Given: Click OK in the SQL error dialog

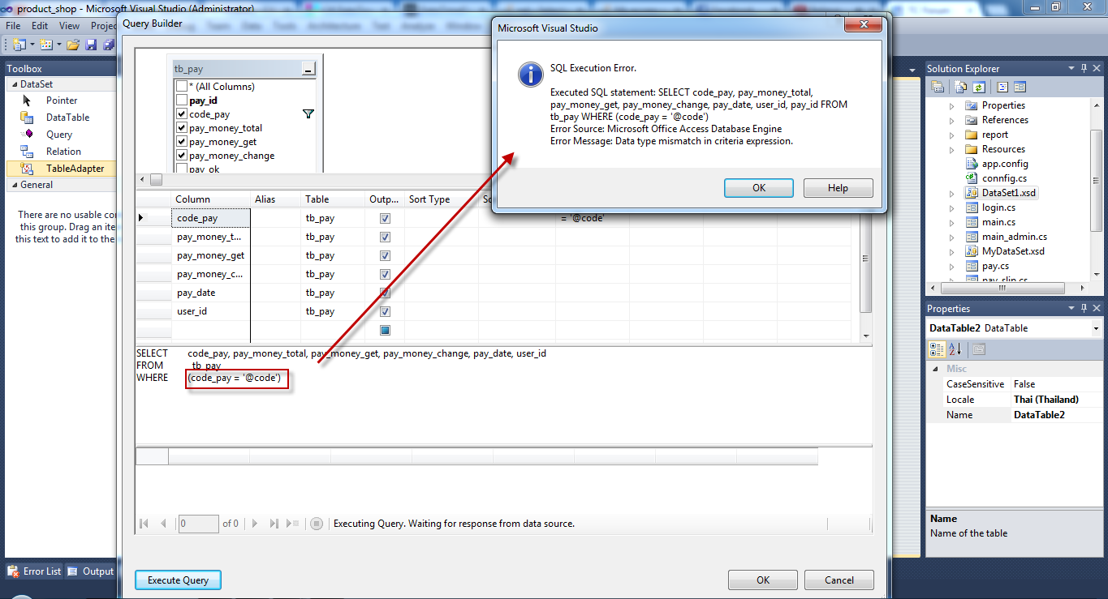Looking at the screenshot, I should (759, 188).
